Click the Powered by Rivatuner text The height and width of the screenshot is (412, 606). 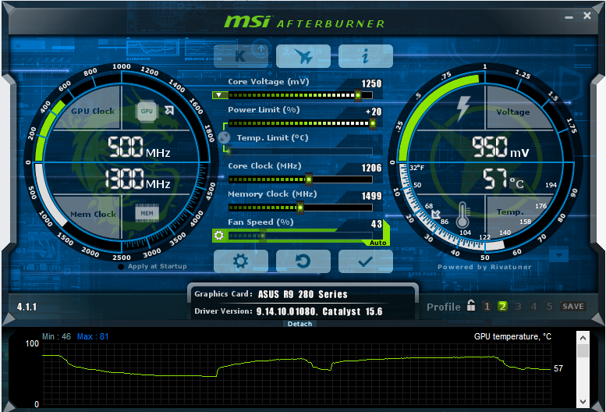(x=484, y=267)
